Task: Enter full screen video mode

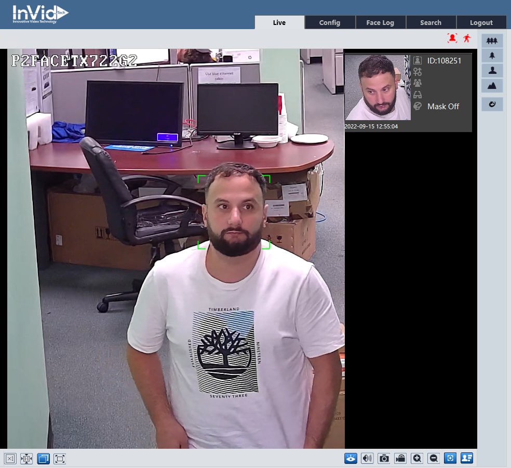Action: [60, 459]
